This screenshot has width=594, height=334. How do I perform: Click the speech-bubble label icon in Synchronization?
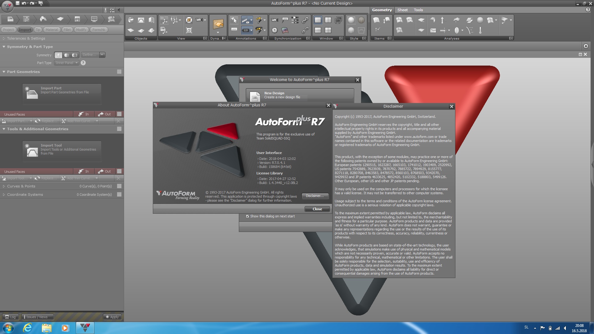(285, 20)
